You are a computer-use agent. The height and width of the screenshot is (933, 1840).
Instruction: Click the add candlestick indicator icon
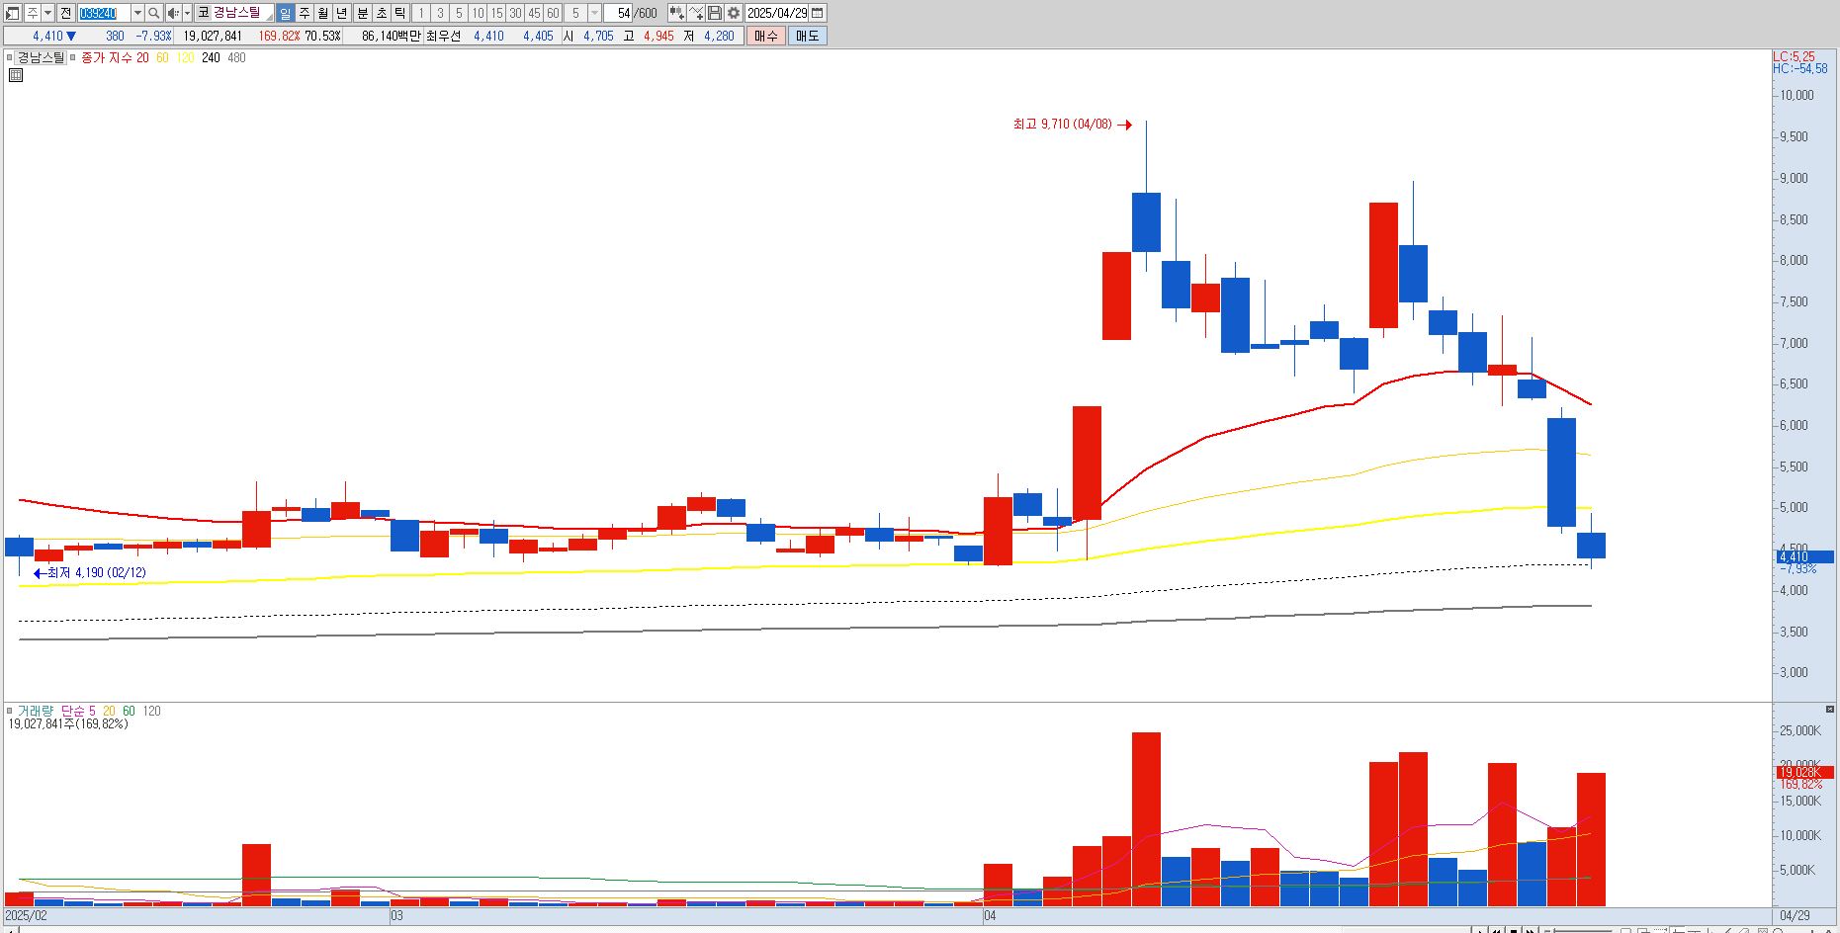pos(676,13)
